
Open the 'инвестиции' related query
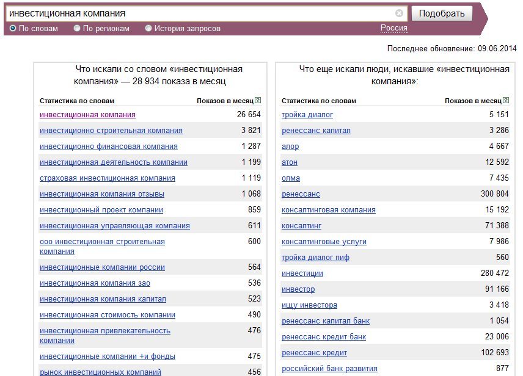[302, 273]
